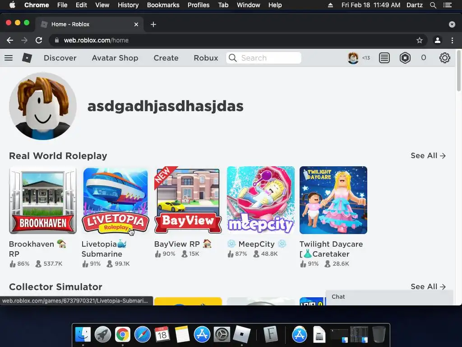Screen dimensions: 462x347
Task: Open the Chrome three-dot menu
Action: tap(452, 40)
